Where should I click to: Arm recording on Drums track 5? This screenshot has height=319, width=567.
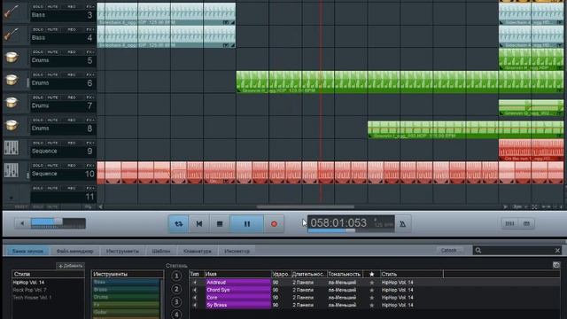(72, 52)
